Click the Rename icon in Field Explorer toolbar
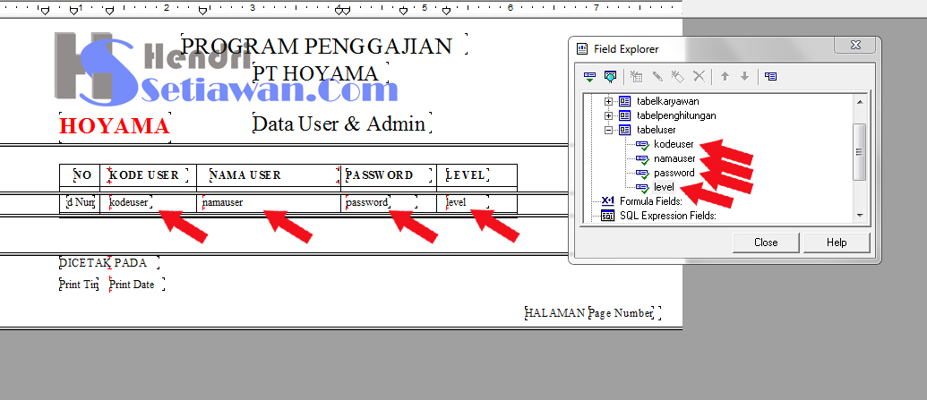The image size is (927, 400). (678, 76)
